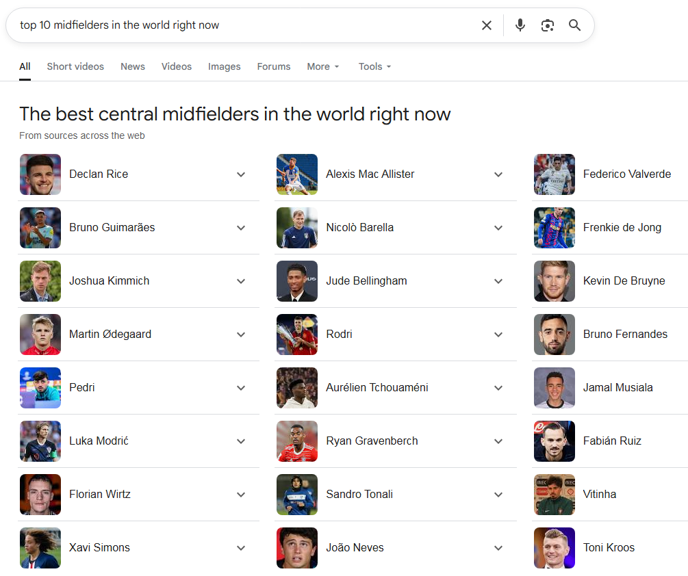This screenshot has height=576, width=688.
Task: Go to the Short videos tab
Action: tap(75, 66)
